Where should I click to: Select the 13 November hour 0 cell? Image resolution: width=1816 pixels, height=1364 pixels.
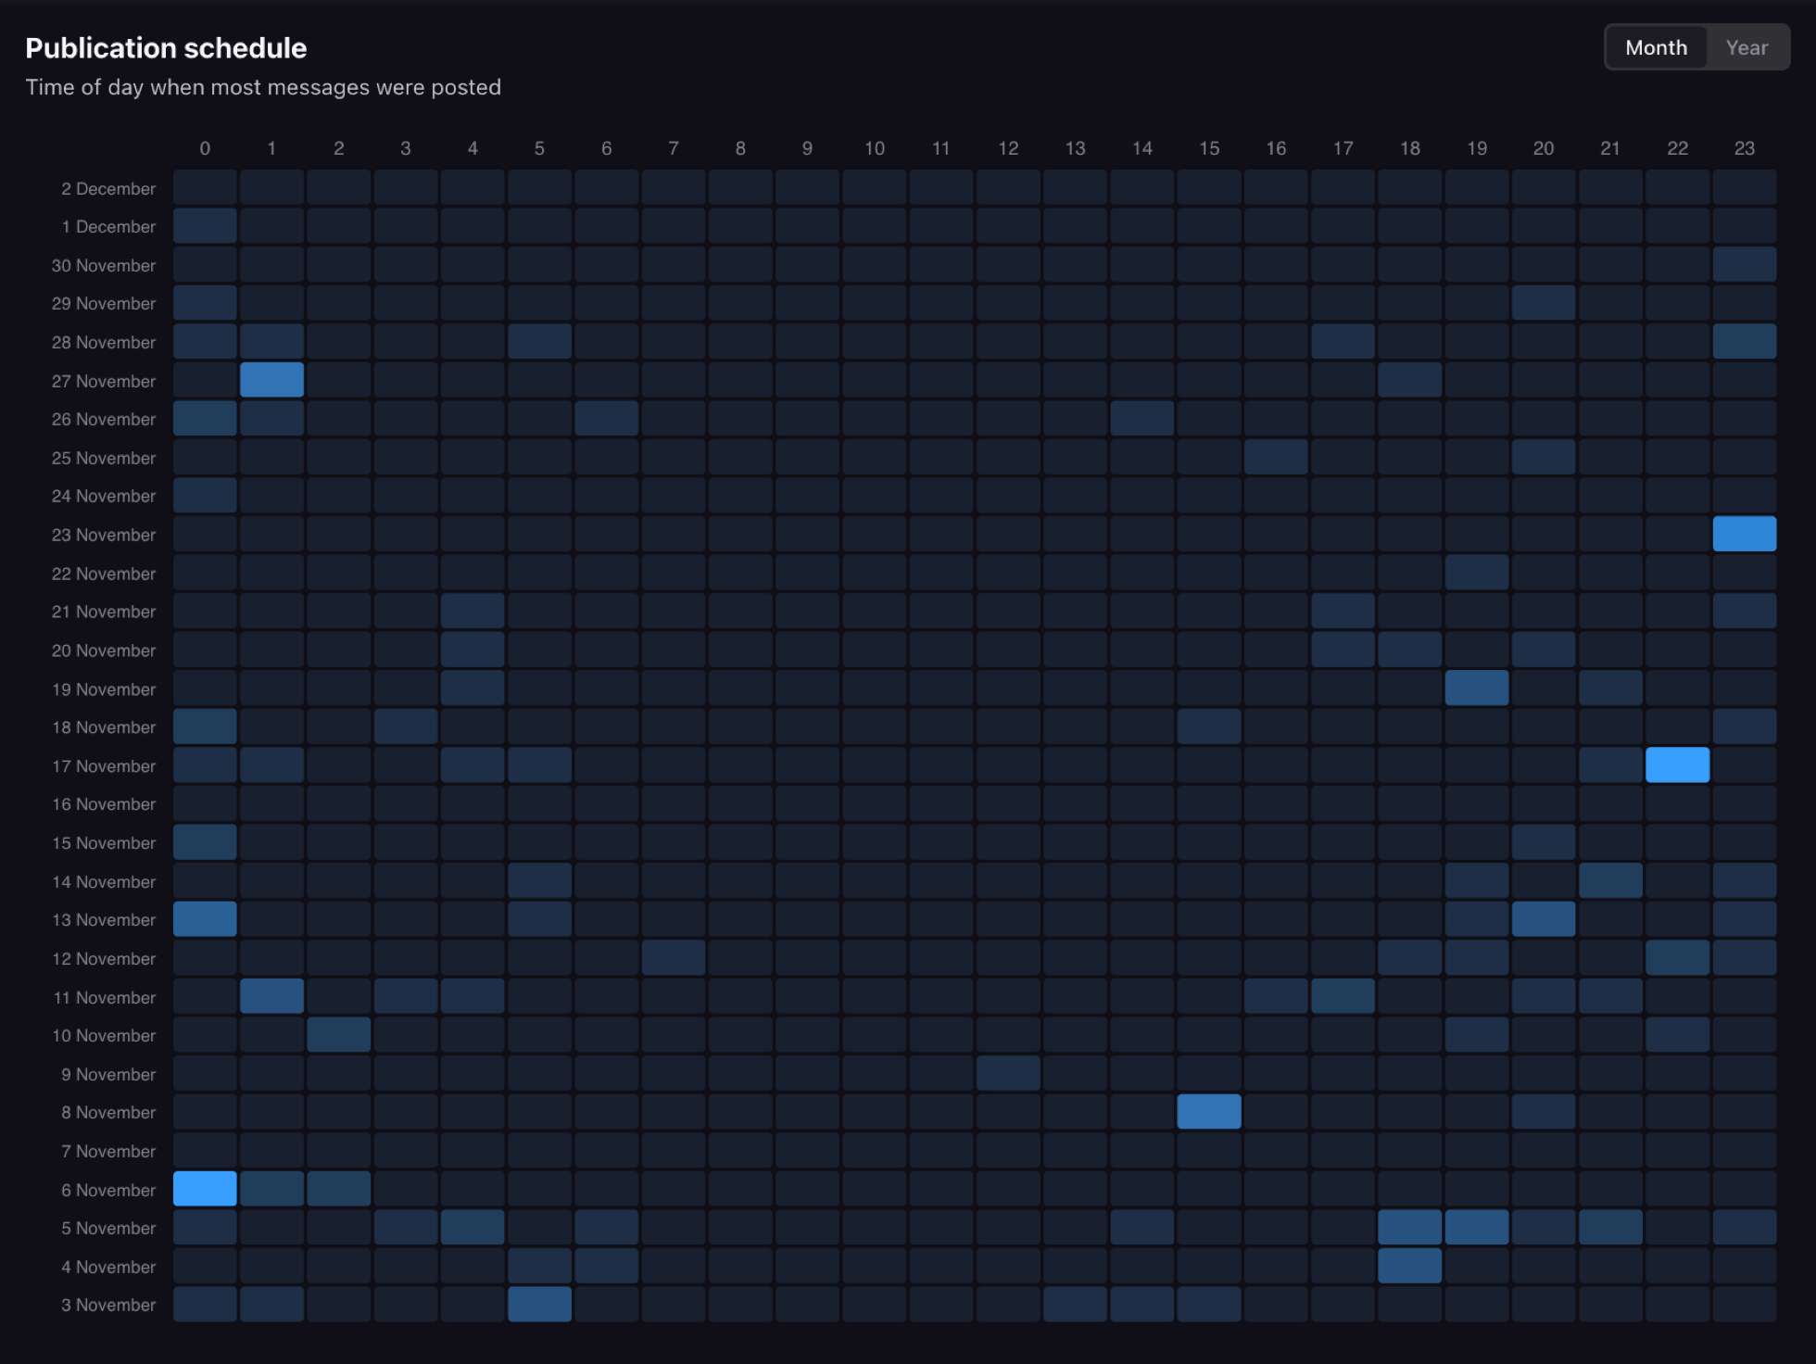tap(205, 919)
